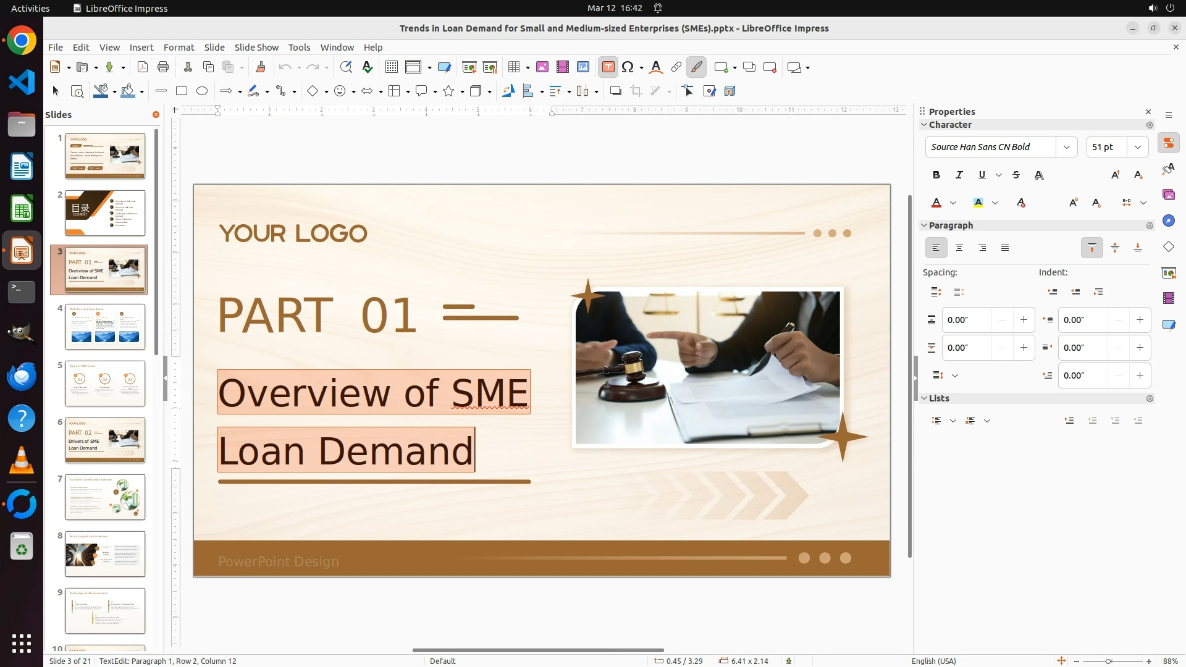The height and width of the screenshot is (667, 1186).
Task: Click Clone Formatting paintbrush icon
Action: point(260,67)
